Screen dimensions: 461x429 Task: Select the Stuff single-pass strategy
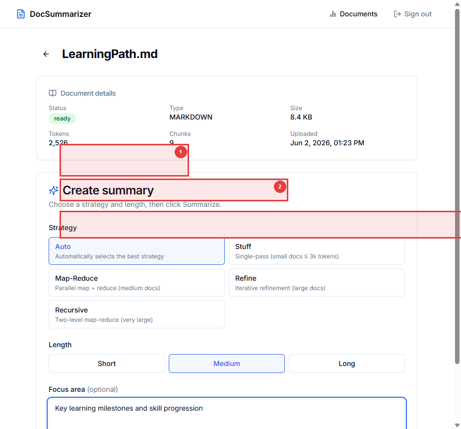[317, 251]
